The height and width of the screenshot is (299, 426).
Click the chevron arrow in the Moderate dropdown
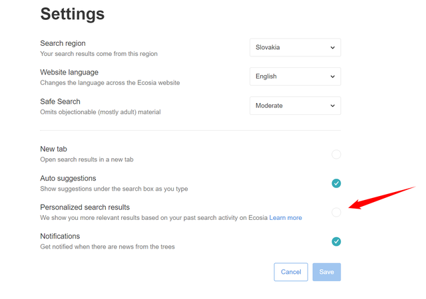coord(333,106)
